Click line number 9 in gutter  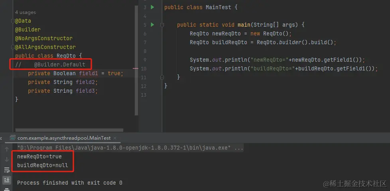[x=145, y=60]
